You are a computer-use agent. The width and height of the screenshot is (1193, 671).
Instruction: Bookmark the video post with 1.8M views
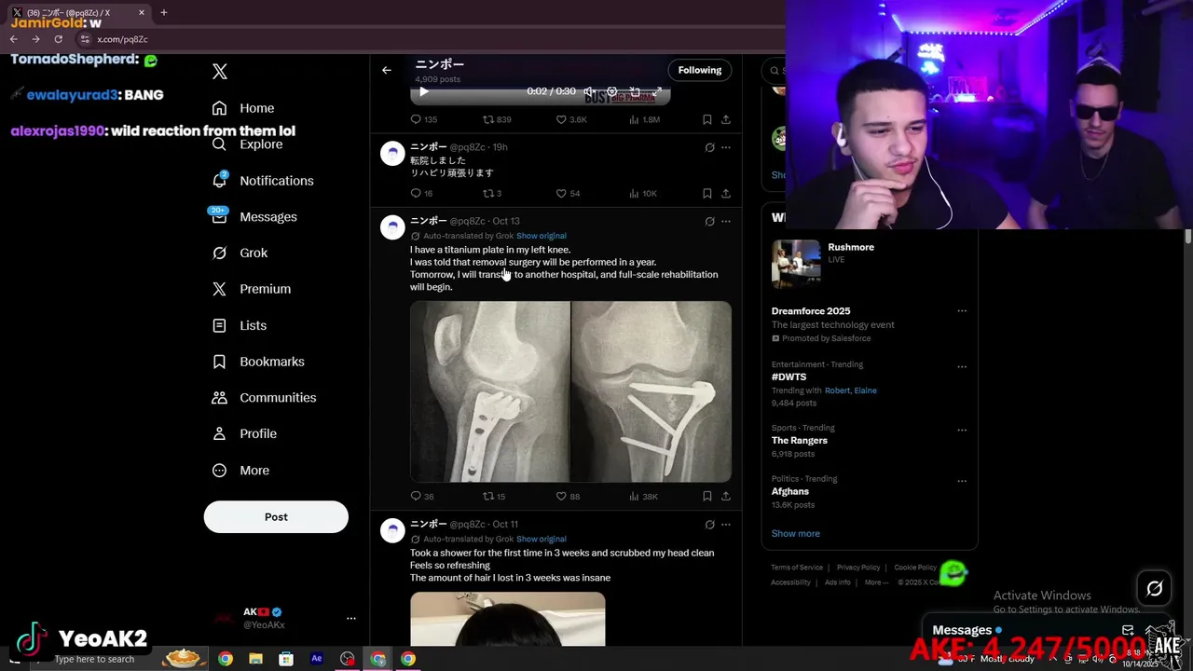pyautogui.click(x=707, y=119)
